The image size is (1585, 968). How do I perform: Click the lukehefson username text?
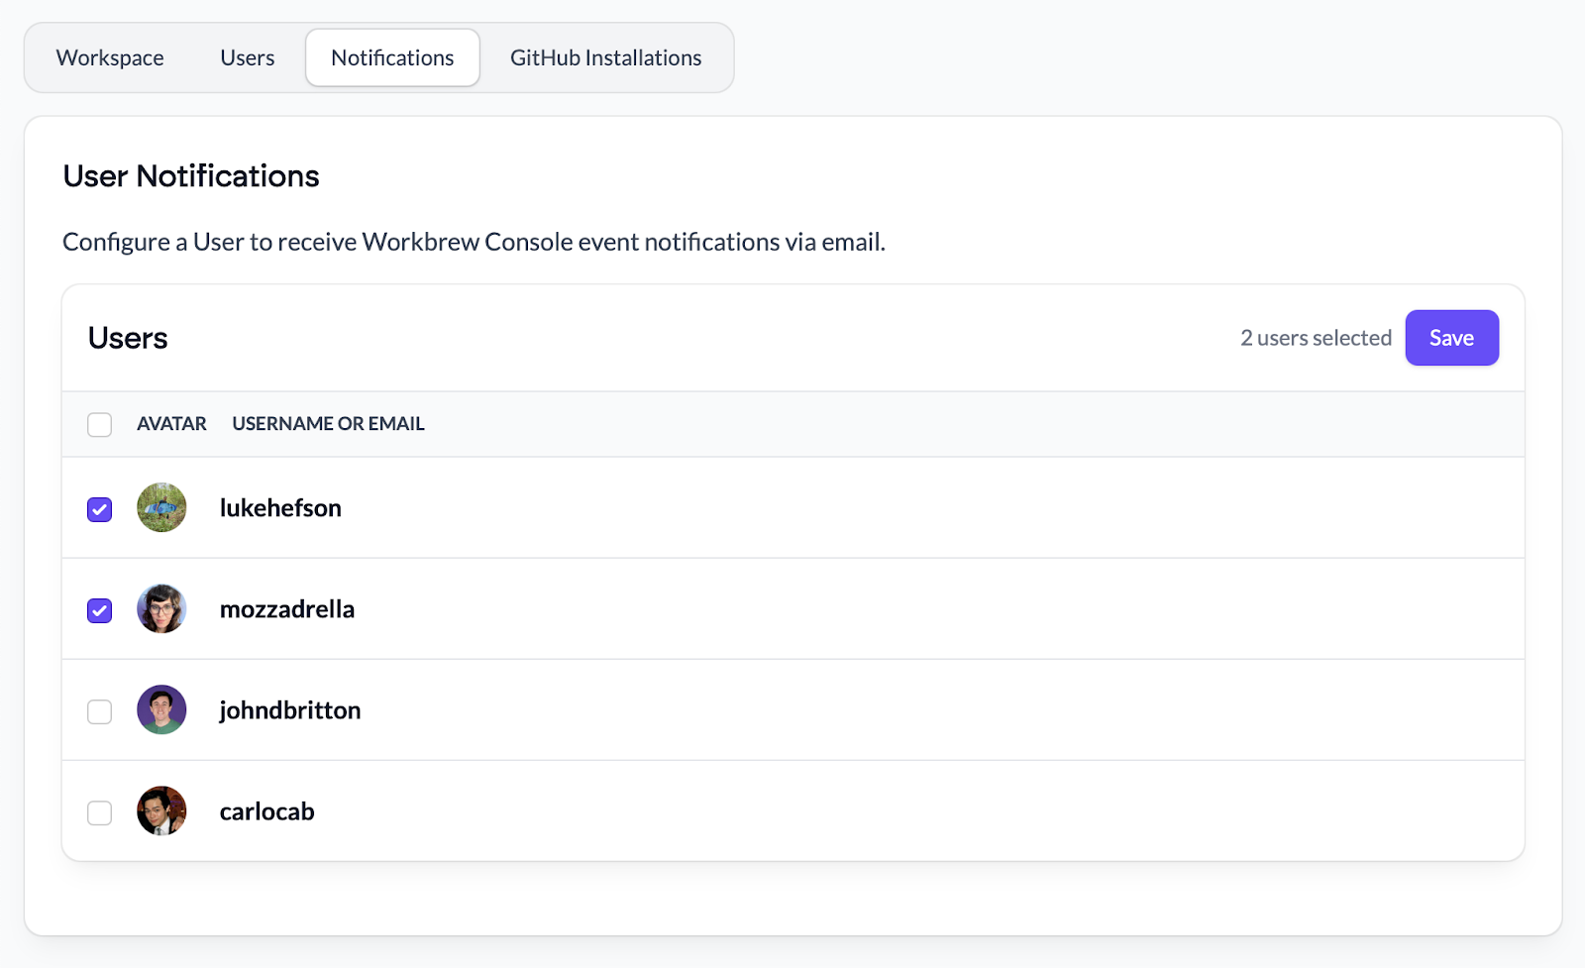coord(280,508)
